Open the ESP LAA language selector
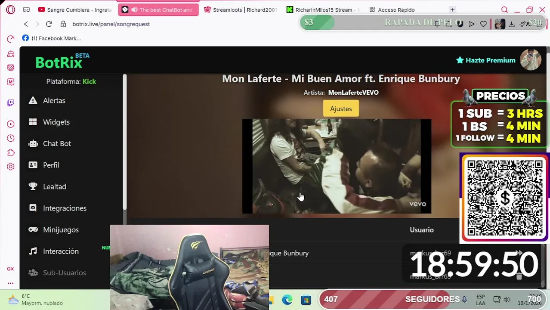The width and height of the screenshot is (550, 310). [481, 300]
